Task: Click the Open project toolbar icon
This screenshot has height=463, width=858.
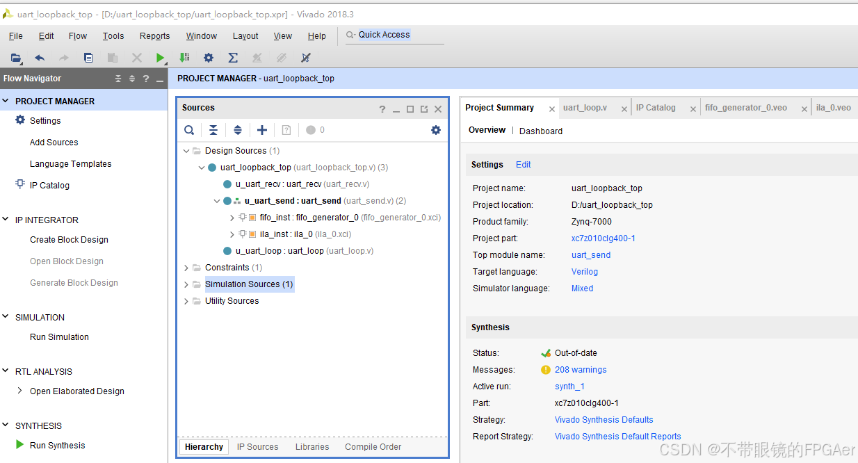Action: (16, 58)
